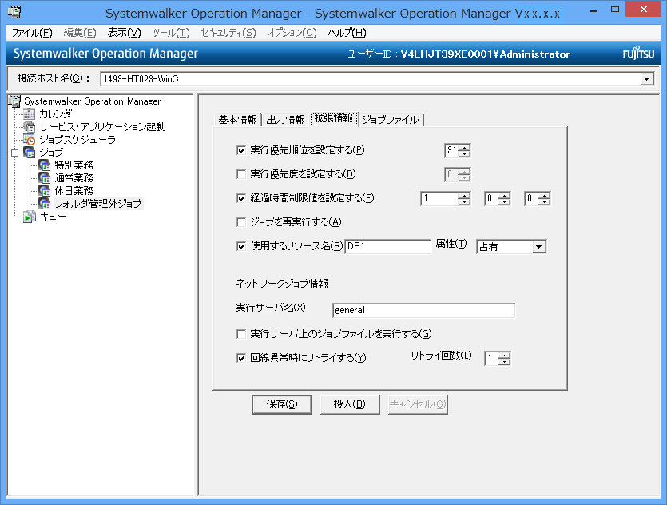
Task: Click the Systemwalker app icon in title bar
Action: click(x=15, y=11)
